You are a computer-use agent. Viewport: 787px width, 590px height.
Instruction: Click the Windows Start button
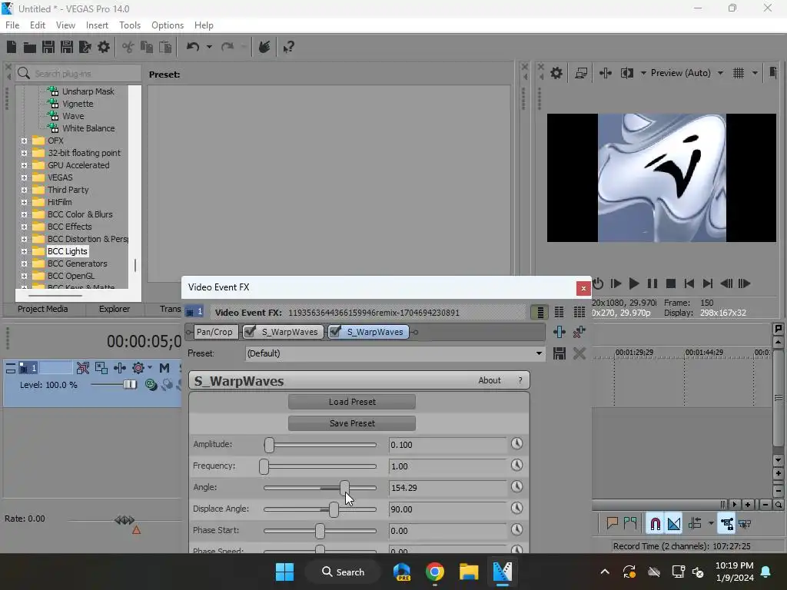tap(284, 572)
